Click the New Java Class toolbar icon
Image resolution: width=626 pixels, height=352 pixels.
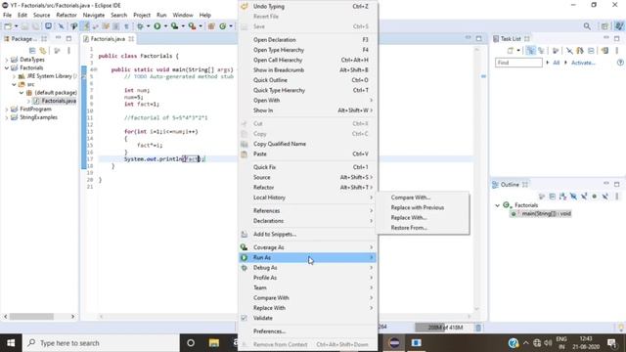point(222,26)
